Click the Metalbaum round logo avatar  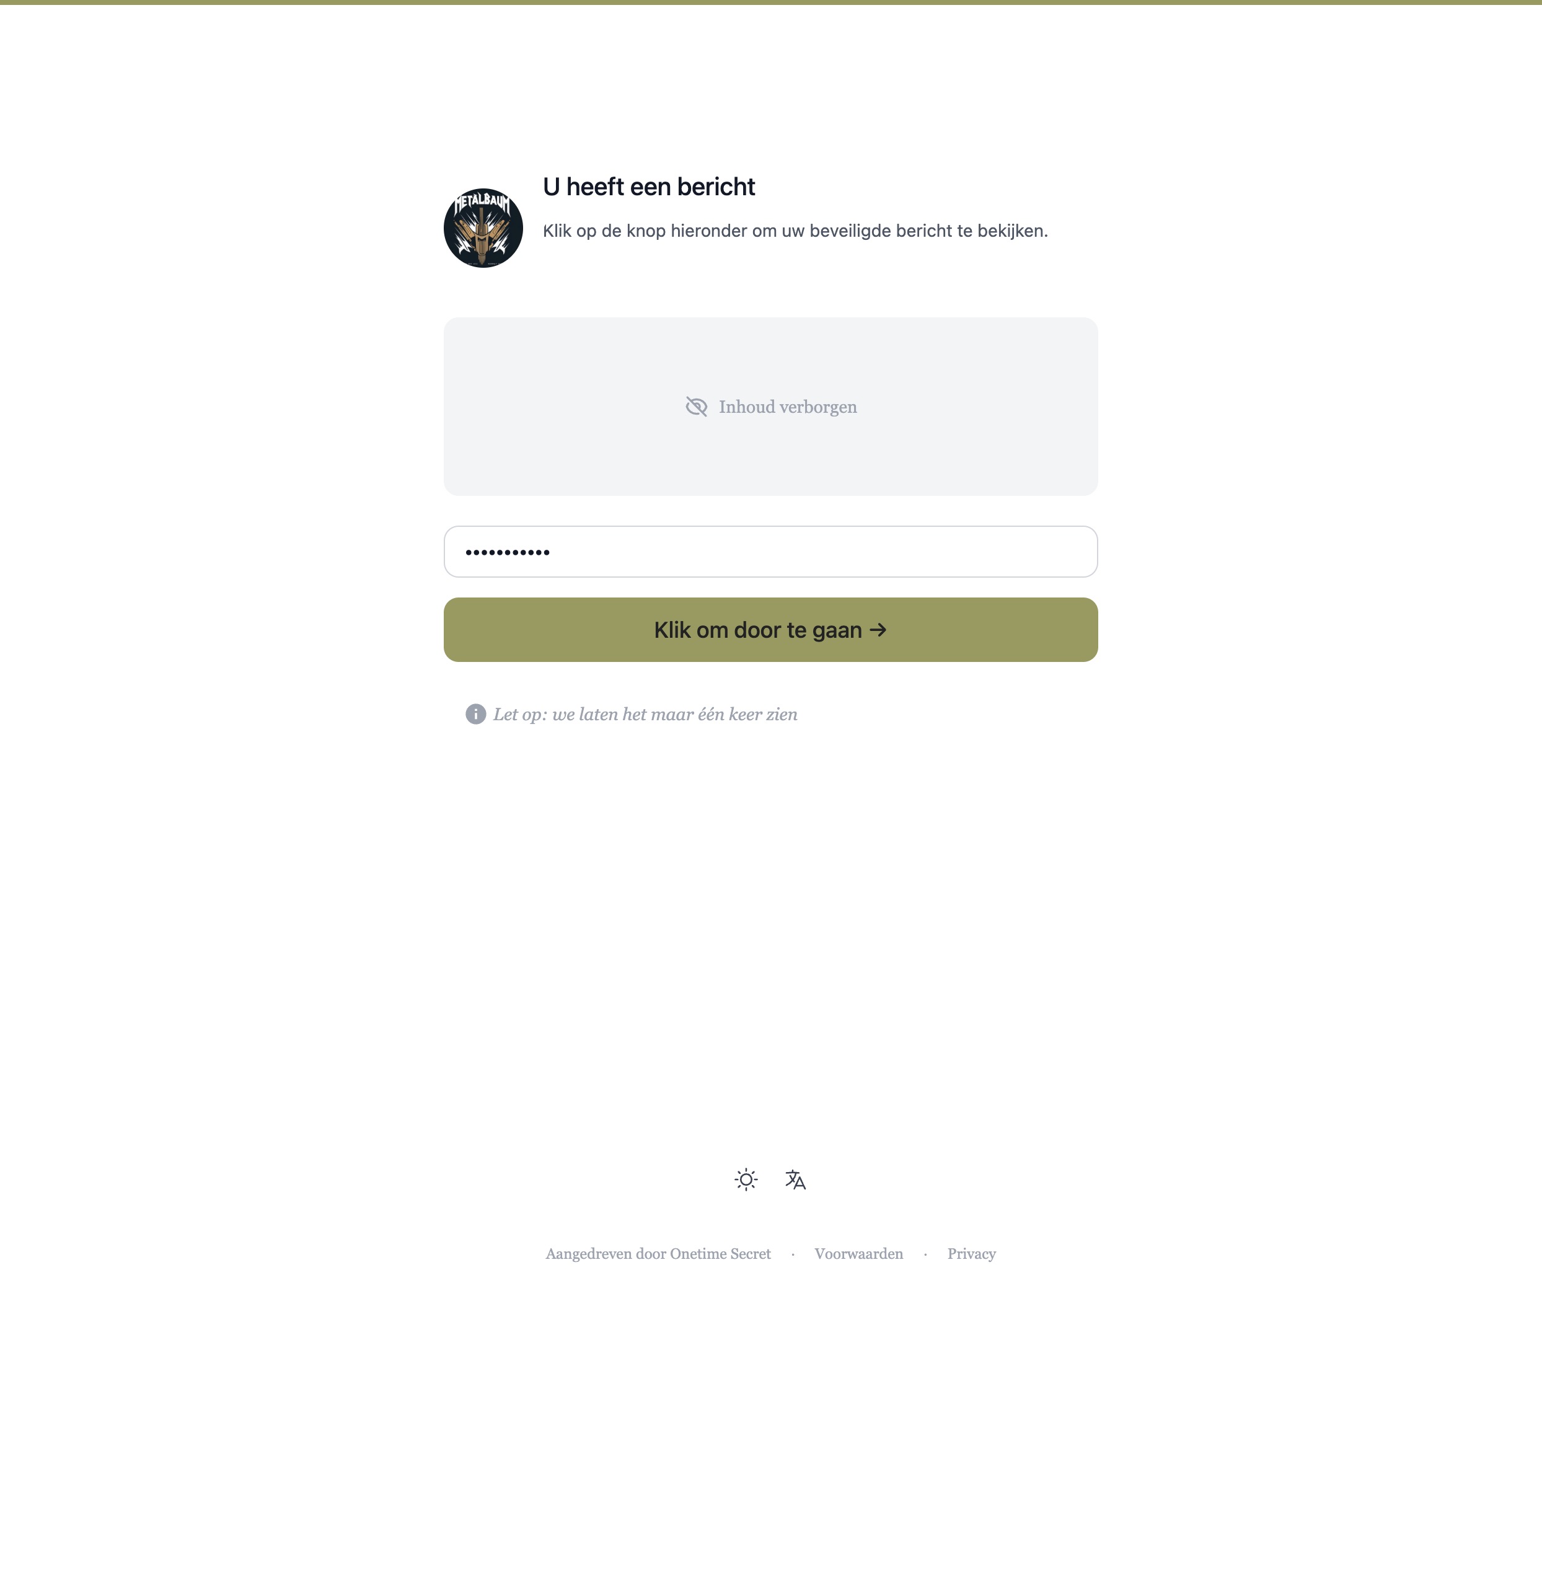point(483,228)
